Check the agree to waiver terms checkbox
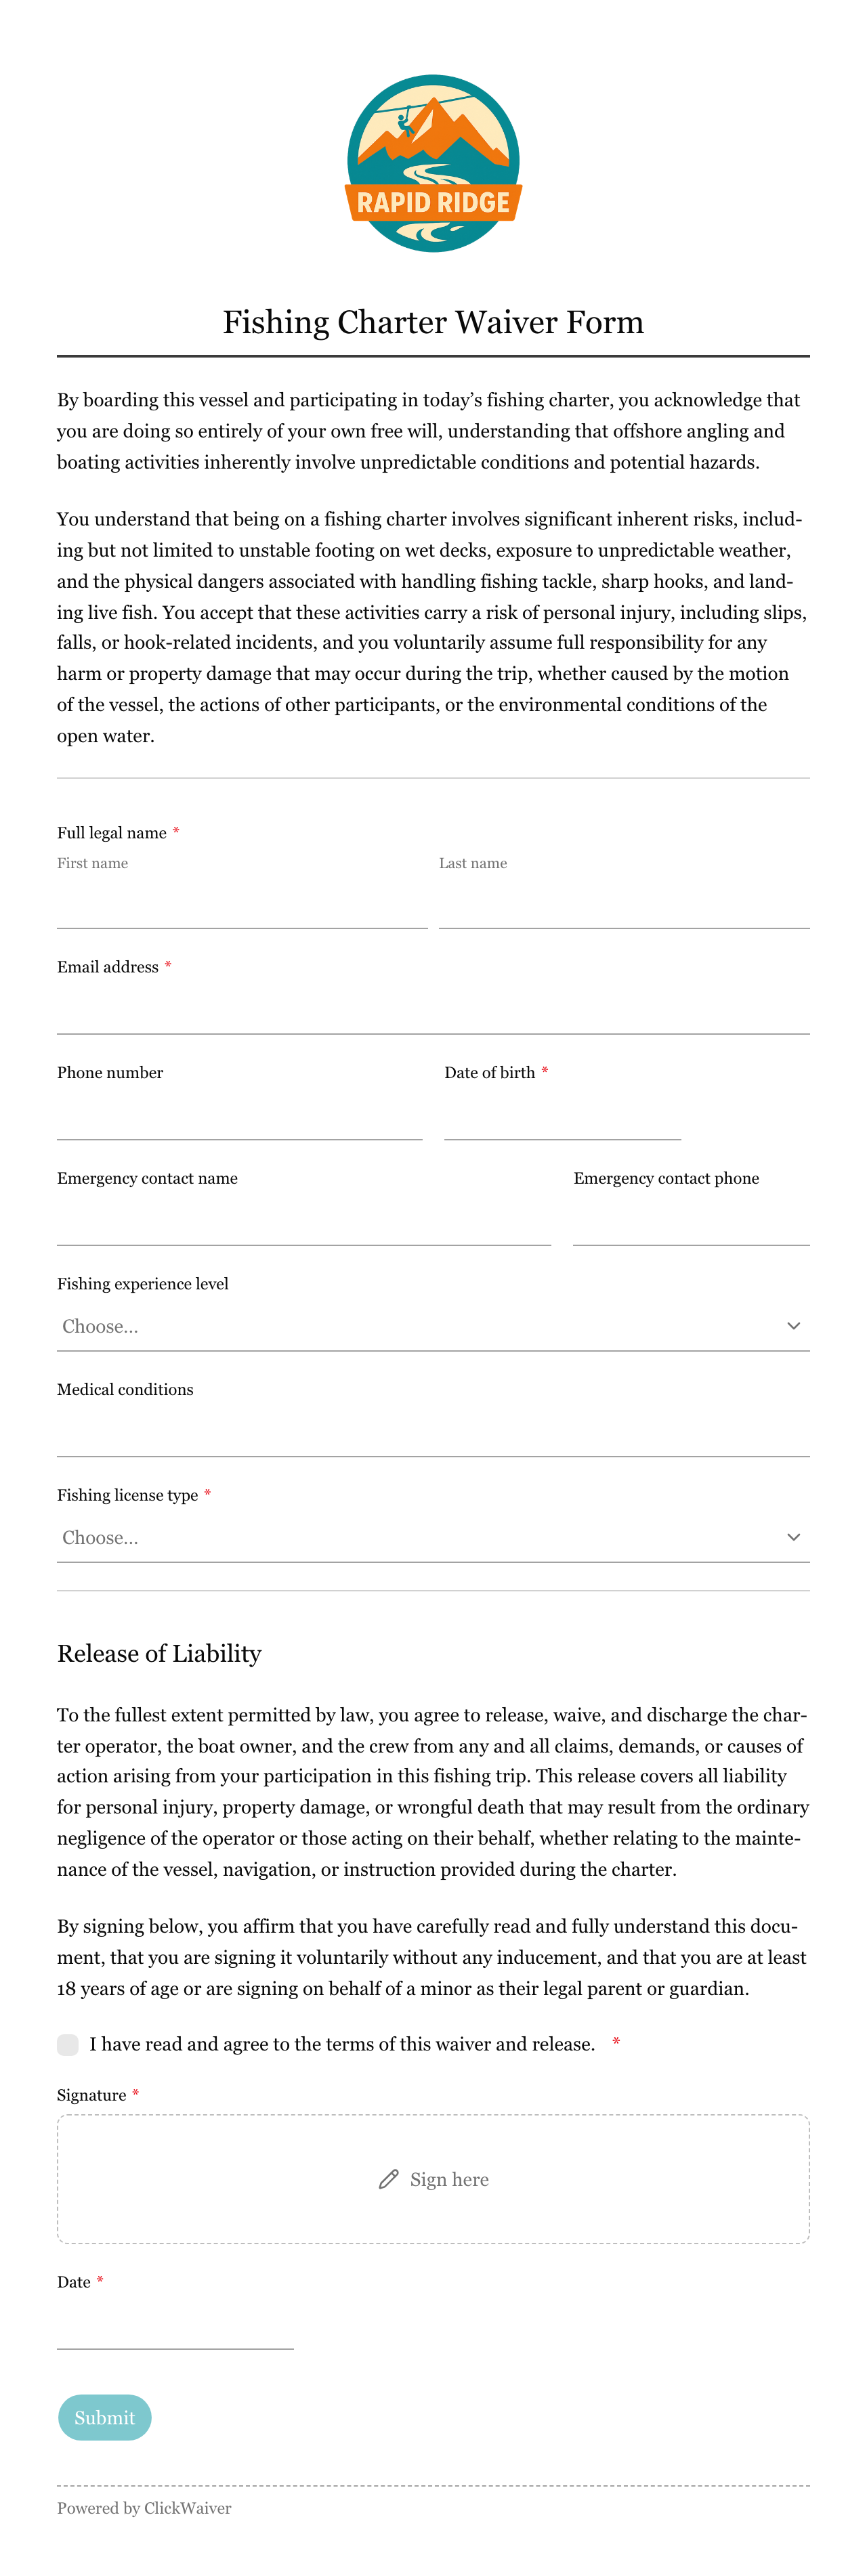Image resolution: width=867 pixels, height=2576 pixels. click(68, 2044)
